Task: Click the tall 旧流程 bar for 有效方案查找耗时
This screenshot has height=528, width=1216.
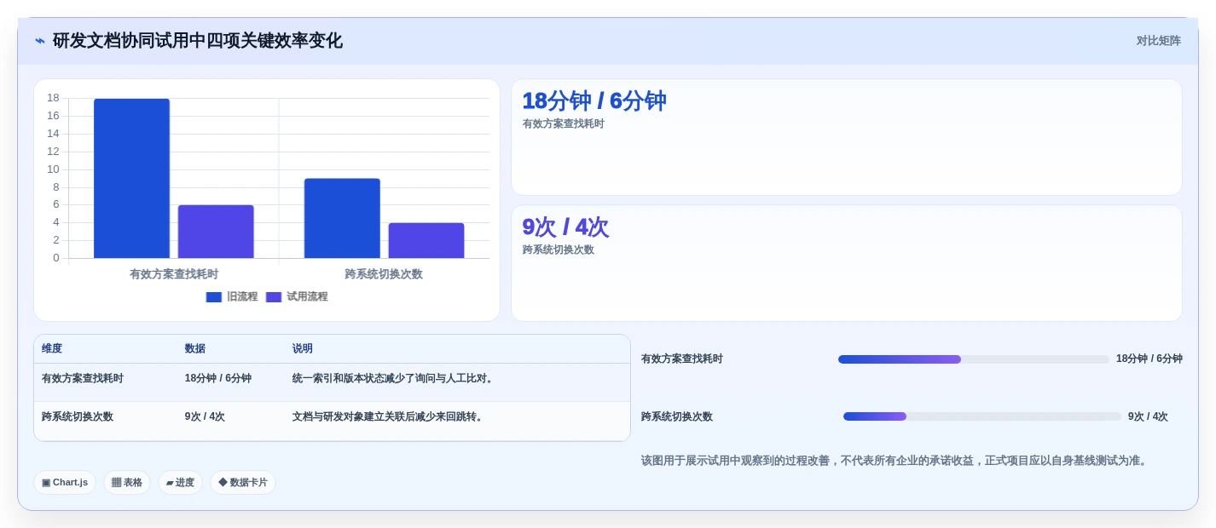Action: pyautogui.click(x=131, y=179)
